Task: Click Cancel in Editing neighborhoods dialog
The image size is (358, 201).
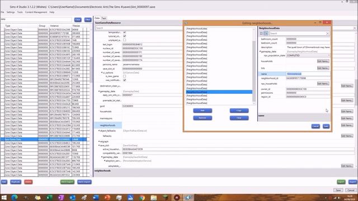Action: tap(315, 126)
